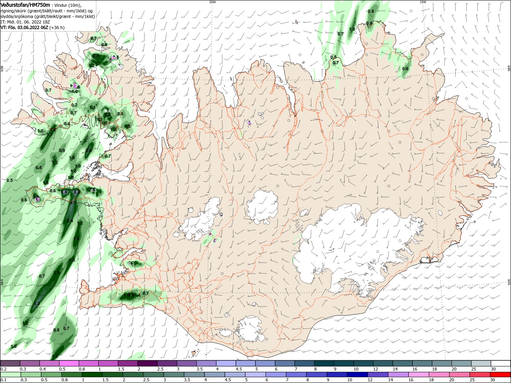Select dark teal snow swatch between 8 and 9

pyautogui.click(x=323, y=363)
